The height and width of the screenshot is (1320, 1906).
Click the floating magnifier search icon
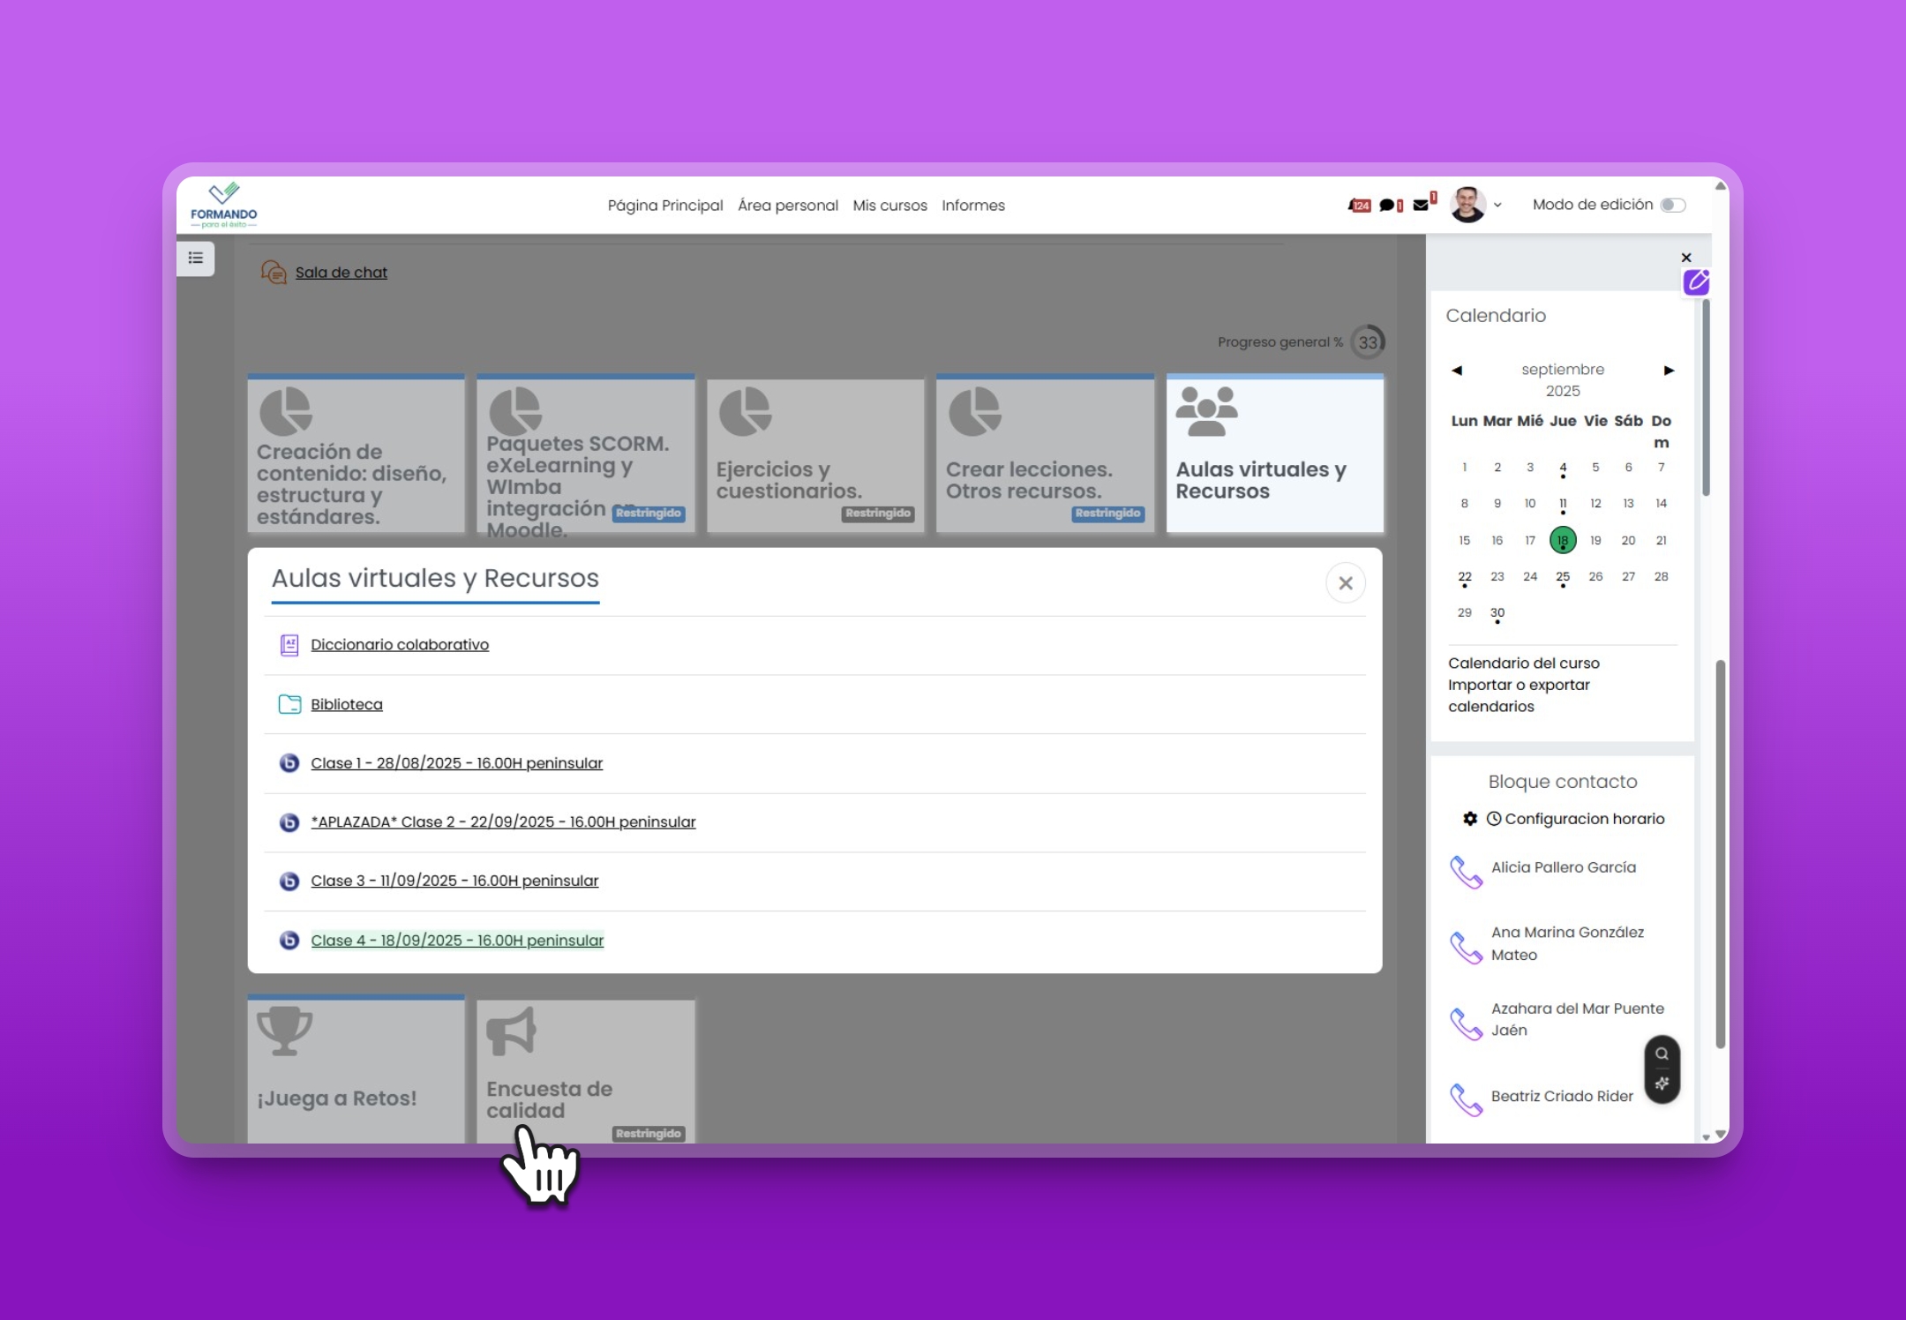(x=1662, y=1054)
